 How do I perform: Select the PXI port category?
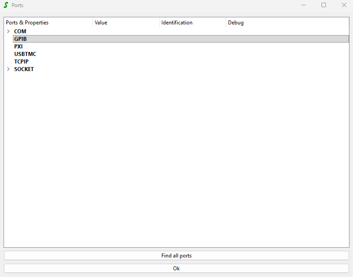pyautogui.click(x=18, y=47)
